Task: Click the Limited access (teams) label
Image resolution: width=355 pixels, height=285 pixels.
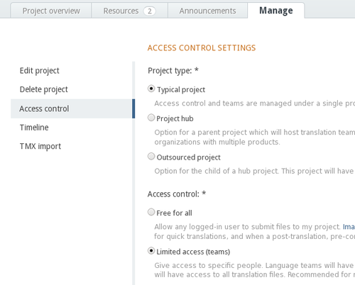Action: click(193, 252)
